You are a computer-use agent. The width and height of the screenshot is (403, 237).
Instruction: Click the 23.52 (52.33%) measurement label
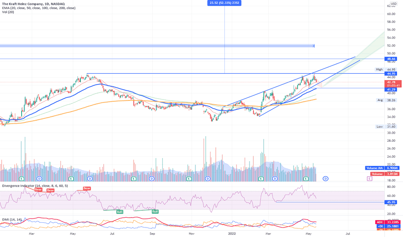(x=224, y=3)
